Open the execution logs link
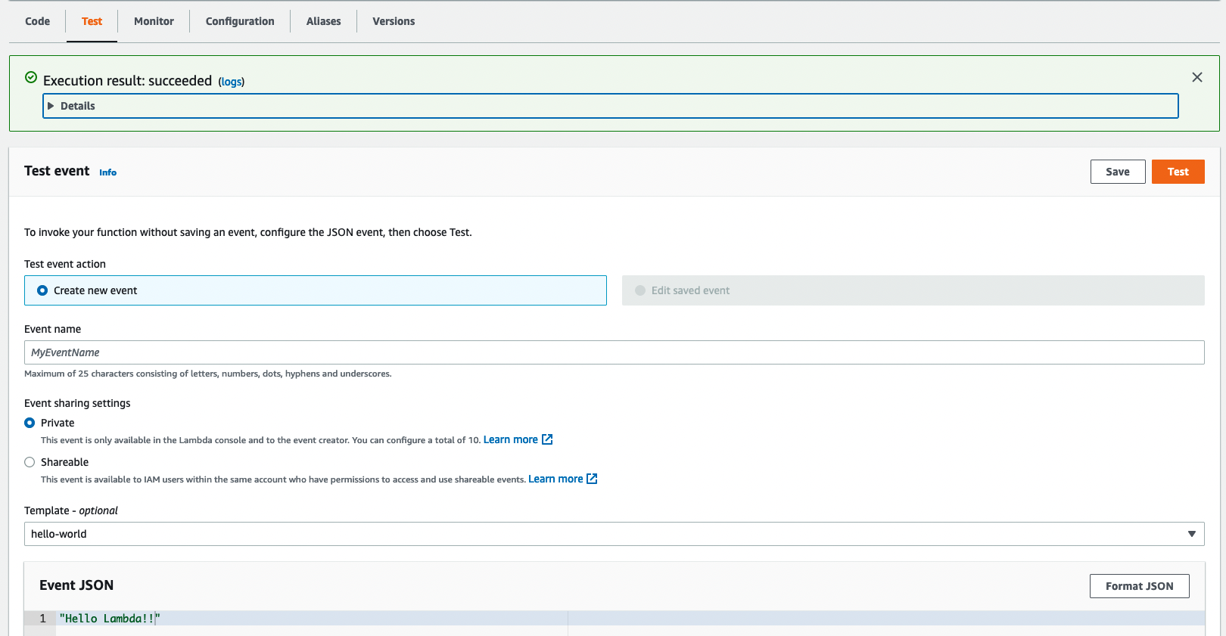Image resolution: width=1226 pixels, height=636 pixels. [232, 82]
